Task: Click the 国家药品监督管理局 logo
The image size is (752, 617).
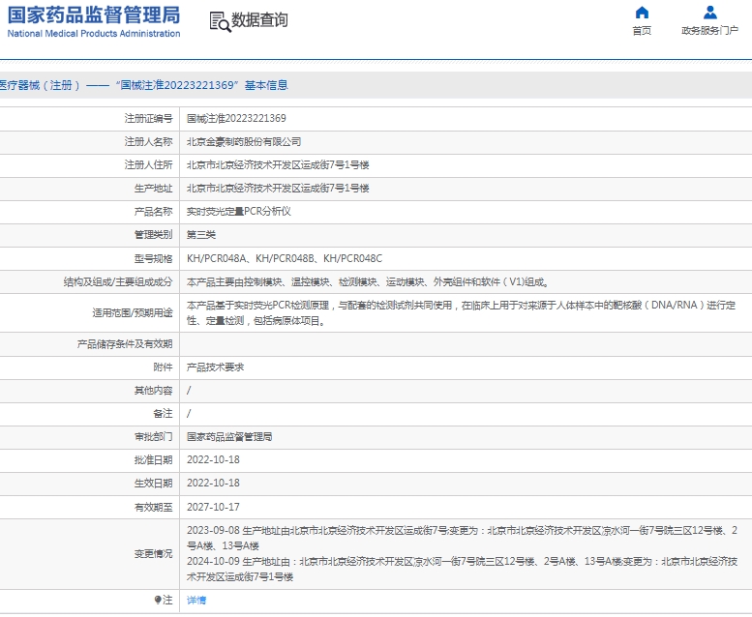Action: pyautogui.click(x=94, y=15)
